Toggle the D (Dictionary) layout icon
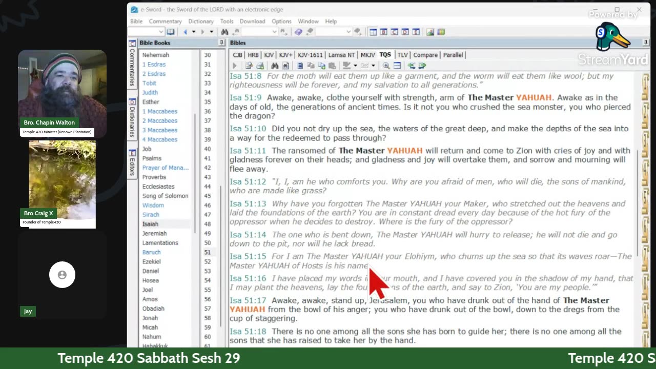This screenshot has height=369, width=656. [405, 32]
